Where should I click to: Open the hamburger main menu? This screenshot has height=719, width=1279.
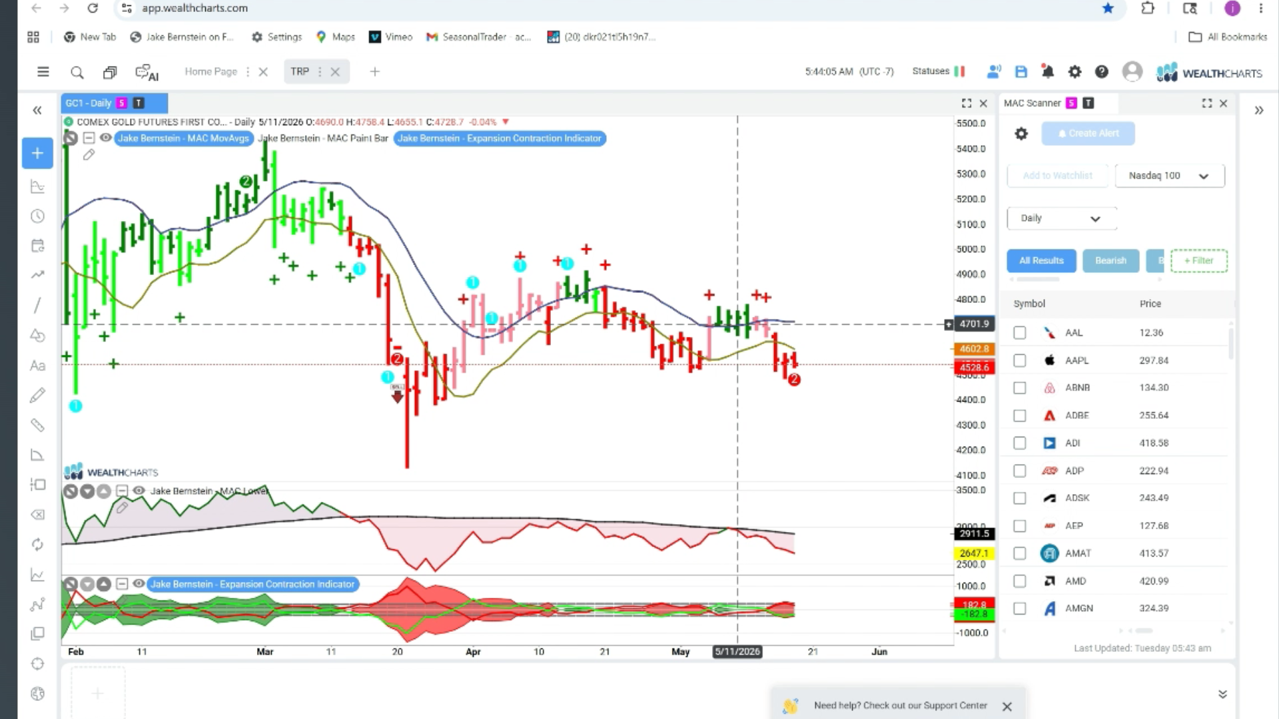point(43,71)
